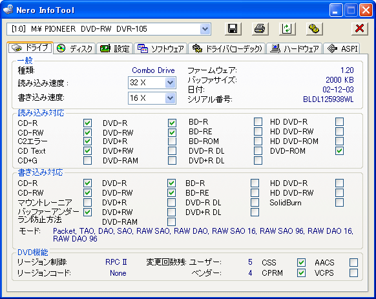Viewport: 376px width, 299px height.
Task: Open the ソフトウェア tab
Action: point(160,48)
